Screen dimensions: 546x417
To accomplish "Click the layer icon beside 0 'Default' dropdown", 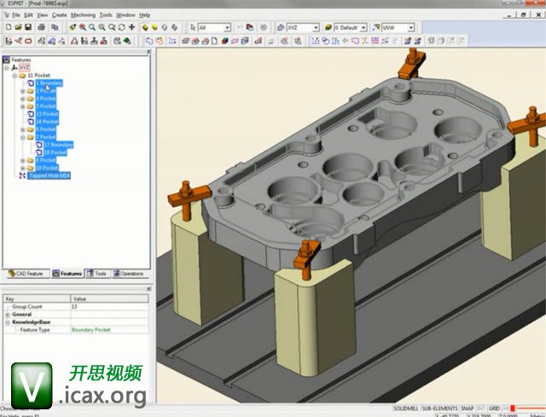I will pyautogui.click(x=328, y=27).
